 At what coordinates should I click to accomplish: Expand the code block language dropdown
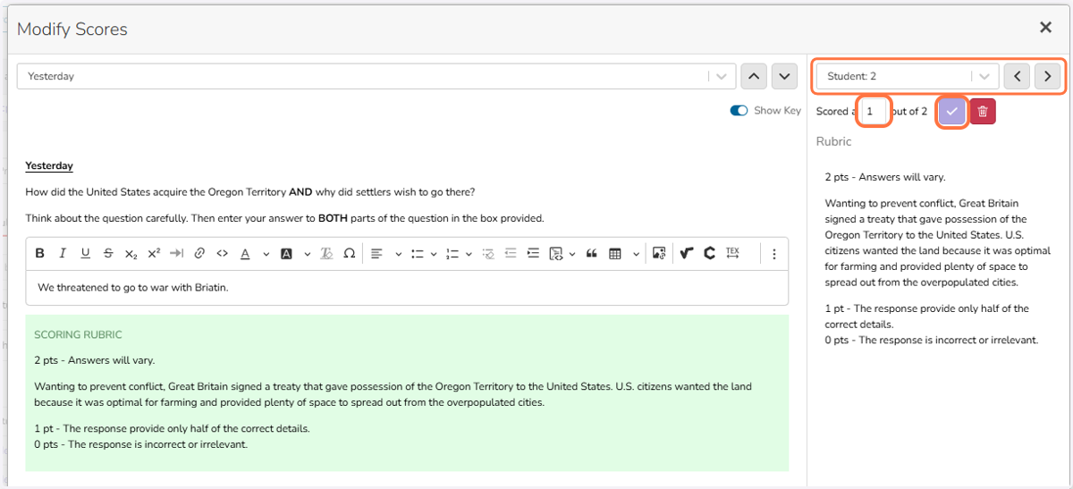570,254
